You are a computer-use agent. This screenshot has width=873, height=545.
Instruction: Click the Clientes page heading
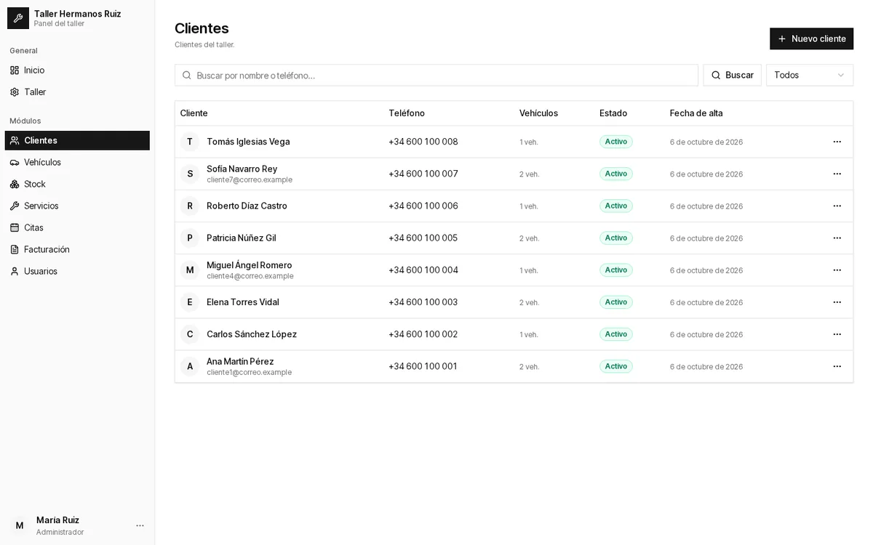click(x=202, y=28)
